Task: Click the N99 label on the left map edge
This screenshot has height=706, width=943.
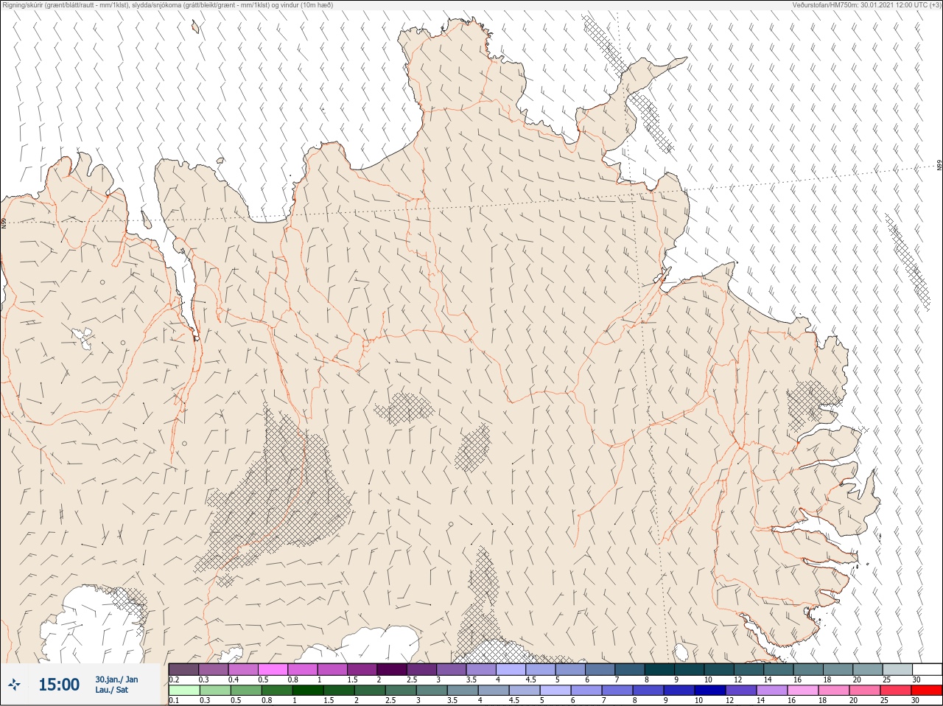Action: point(4,223)
